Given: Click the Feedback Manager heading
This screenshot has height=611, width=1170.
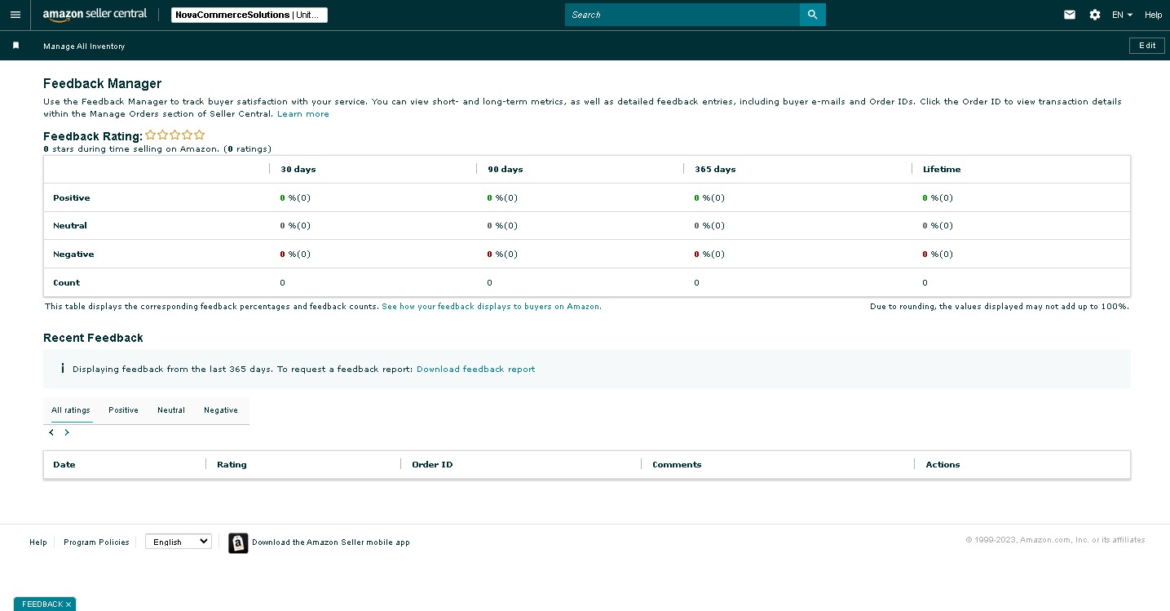Looking at the screenshot, I should [103, 84].
